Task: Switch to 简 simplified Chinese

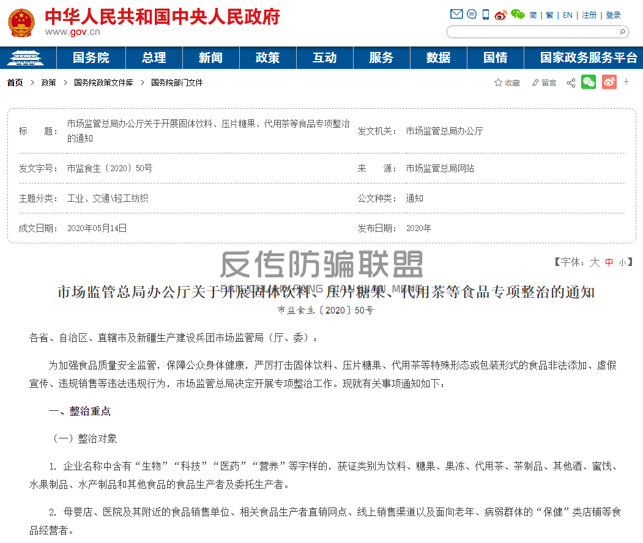Action: (533, 15)
